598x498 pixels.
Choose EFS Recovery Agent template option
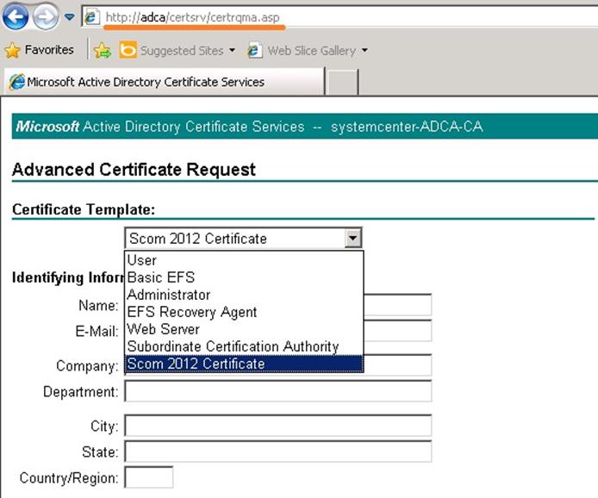244,312
